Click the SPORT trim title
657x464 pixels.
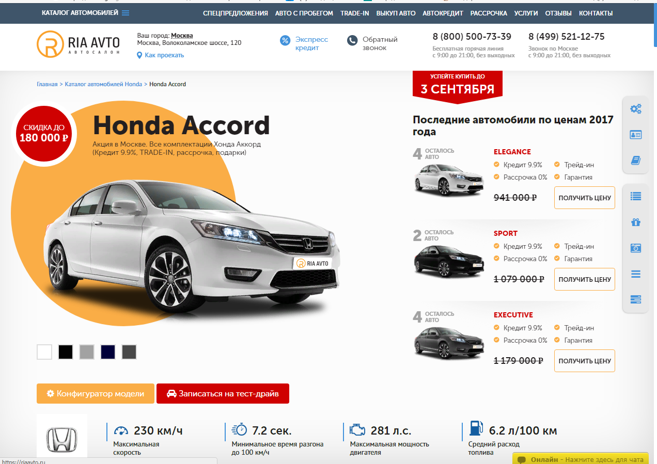[506, 233]
